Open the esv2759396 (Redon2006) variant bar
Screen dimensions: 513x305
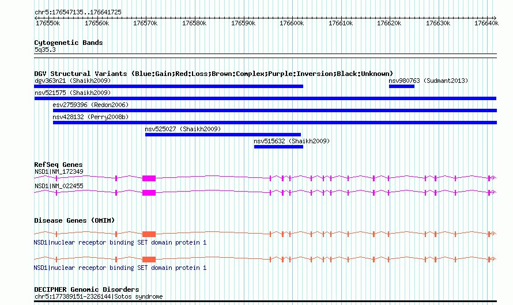275,110
